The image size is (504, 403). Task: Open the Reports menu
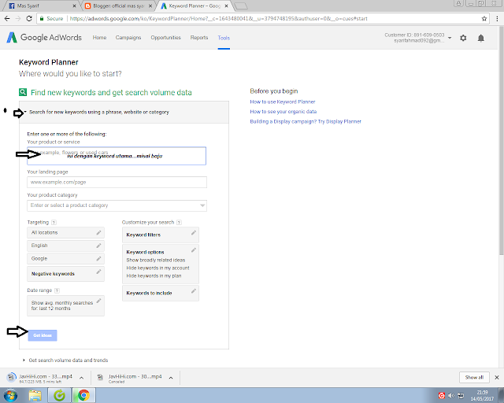[x=199, y=38]
